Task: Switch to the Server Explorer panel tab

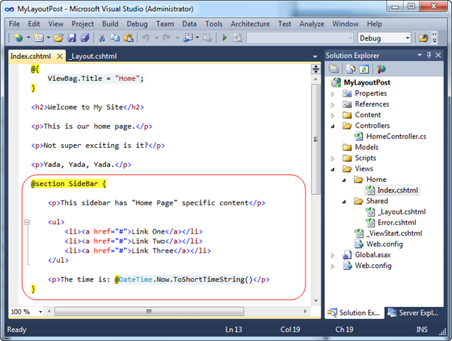Action: coord(414,313)
